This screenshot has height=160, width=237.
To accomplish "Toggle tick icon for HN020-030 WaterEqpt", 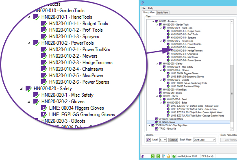I will point(161,90).
